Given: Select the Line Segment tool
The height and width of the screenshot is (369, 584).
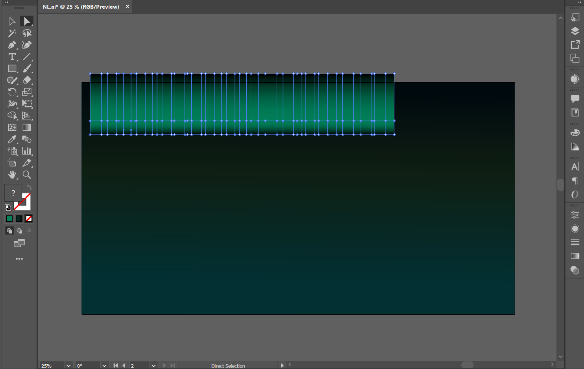Looking at the screenshot, I should tap(27, 57).
